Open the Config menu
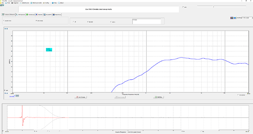The image size is (253, 134). click(x=46, y=3)
